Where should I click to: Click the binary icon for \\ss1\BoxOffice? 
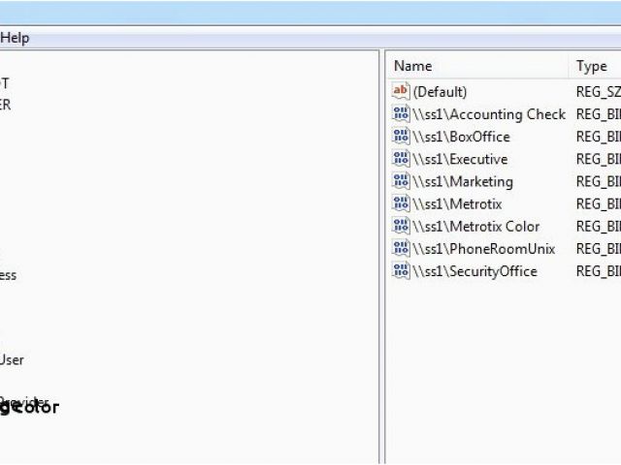click(401, 136)
